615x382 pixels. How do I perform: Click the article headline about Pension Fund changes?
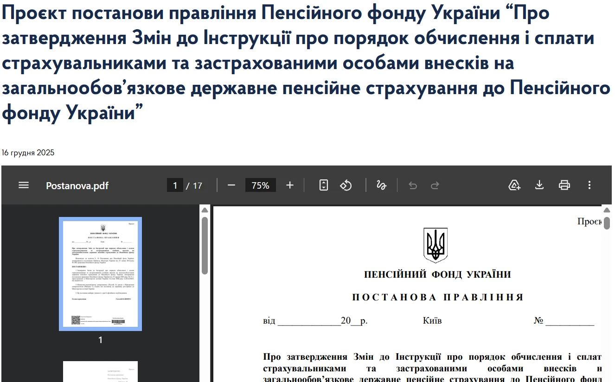pyautogui.click(x=306, y=63)
